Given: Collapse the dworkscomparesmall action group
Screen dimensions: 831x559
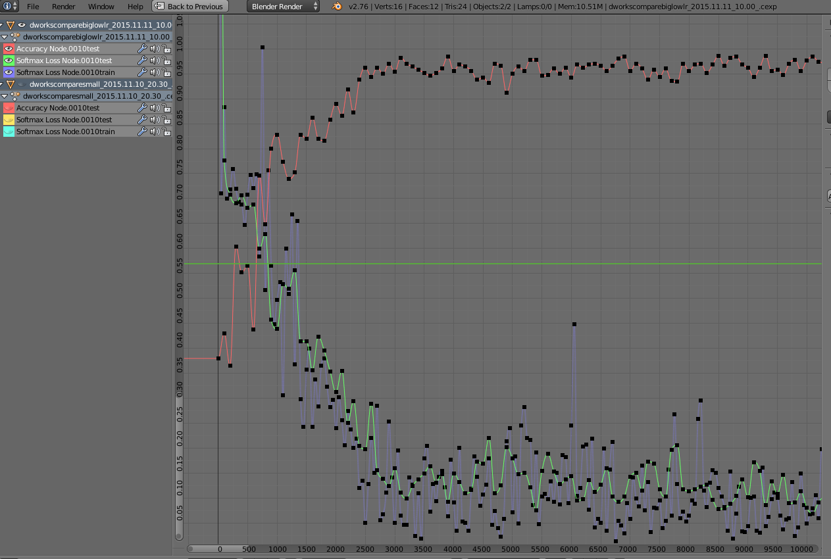Looking at the screenshot, I should click(5, 96).
